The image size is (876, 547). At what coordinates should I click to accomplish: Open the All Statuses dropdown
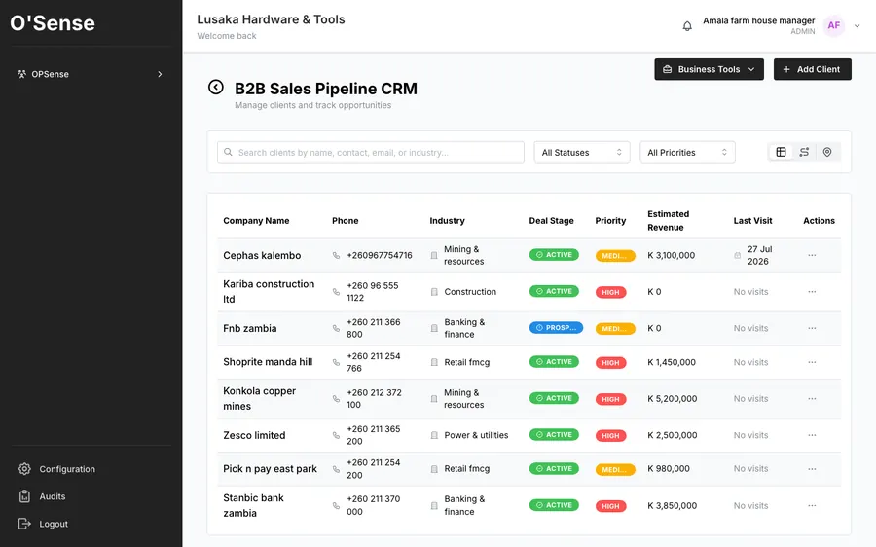click(x=582, y=152)
